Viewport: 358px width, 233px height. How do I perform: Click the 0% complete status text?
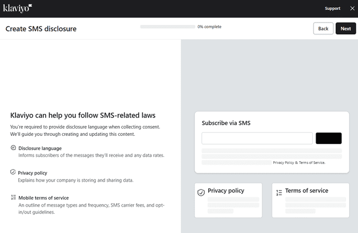point(209,27)
